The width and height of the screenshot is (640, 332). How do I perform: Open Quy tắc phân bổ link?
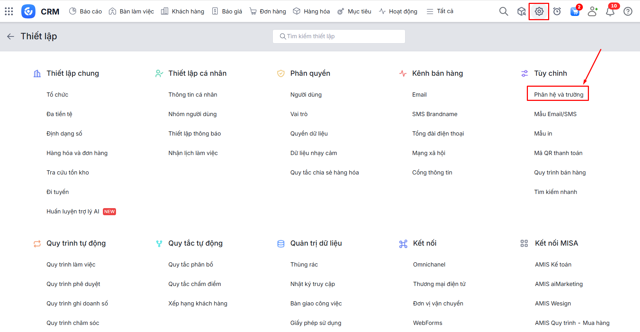tap(191, 264)
